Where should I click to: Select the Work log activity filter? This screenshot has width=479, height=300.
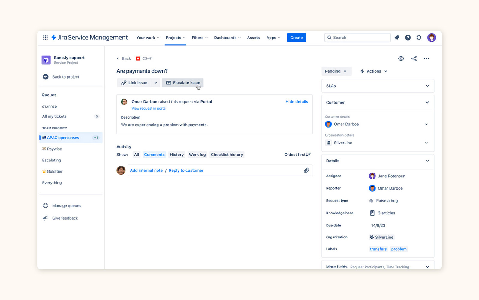pyautogui.click(x=197, y=154)
